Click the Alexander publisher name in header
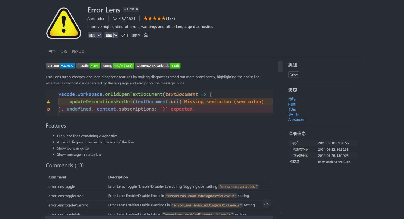Viewport: 404px width, 219px height. point(96,19)
